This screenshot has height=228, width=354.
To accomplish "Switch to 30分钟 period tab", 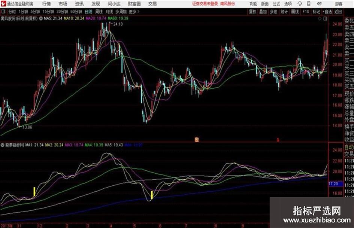I will coord(62,12).
